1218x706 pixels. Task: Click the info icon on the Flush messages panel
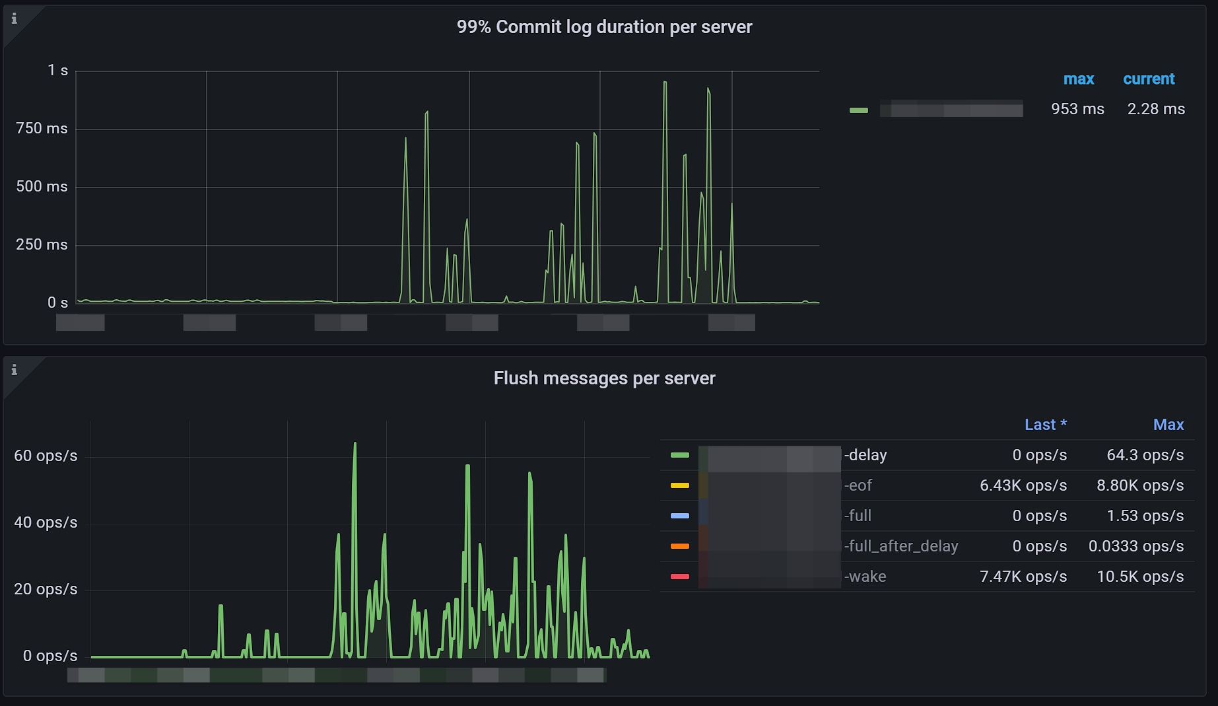click(14, 371)
